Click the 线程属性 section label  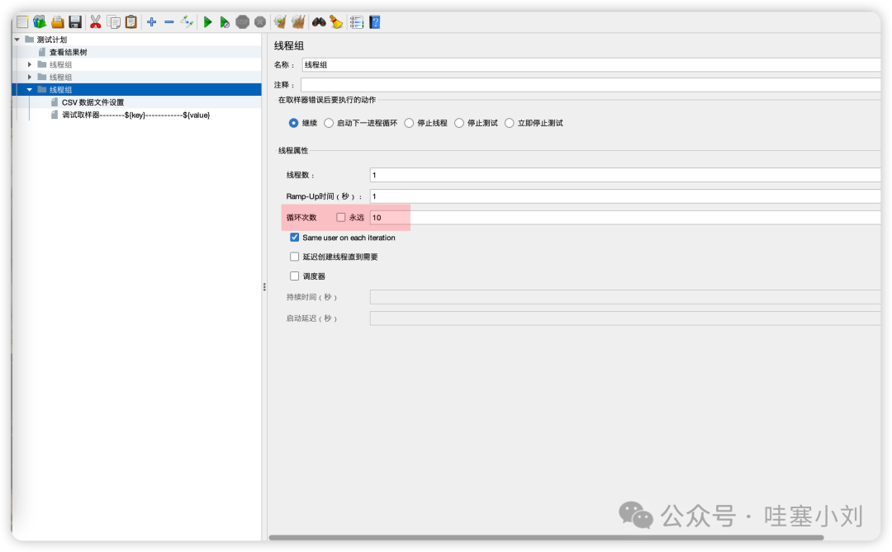pos(293,150)
